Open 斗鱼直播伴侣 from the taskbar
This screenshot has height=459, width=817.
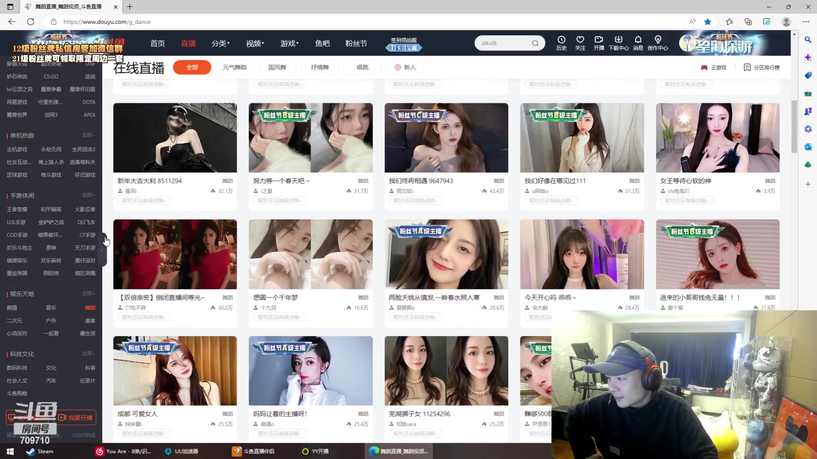(x=253, y=451)
